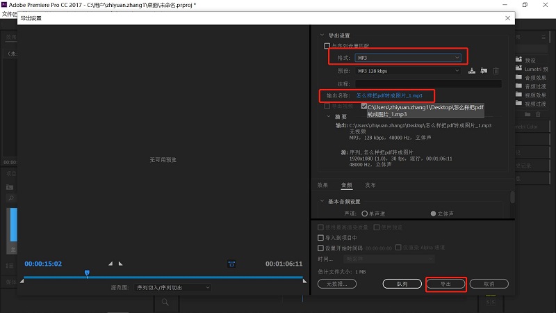Image resolution: width=556 pixels, height=313 pixels.
Task: Close the export settings dialog with the X
Action: pos(508,18)
